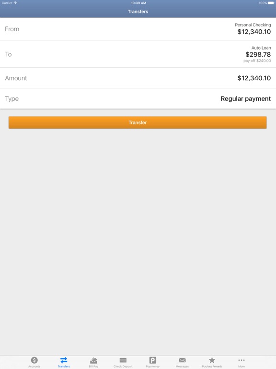Open the Accounts dollar-sign icon

(34, 360)
